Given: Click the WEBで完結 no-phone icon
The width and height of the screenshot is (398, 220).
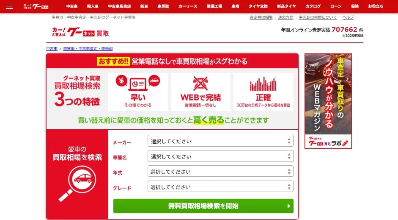Looking at the screenshot, I should (200, 83).
